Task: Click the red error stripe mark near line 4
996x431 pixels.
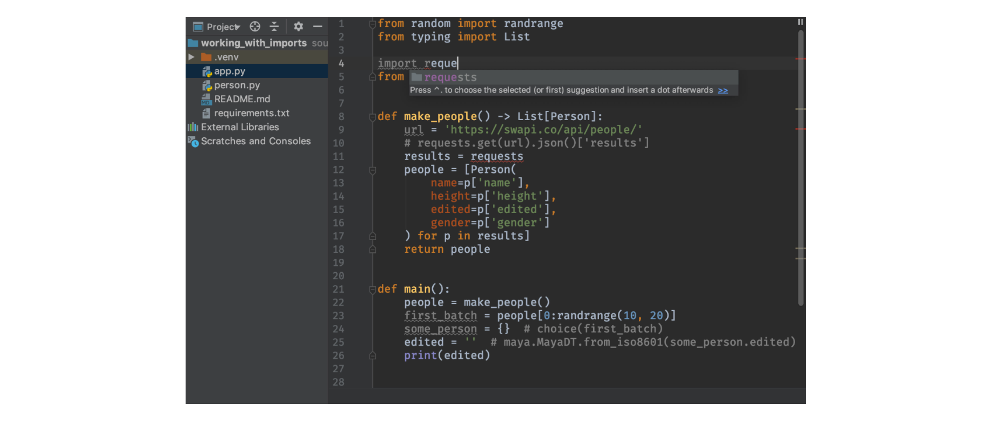Action: coord(800,59)
